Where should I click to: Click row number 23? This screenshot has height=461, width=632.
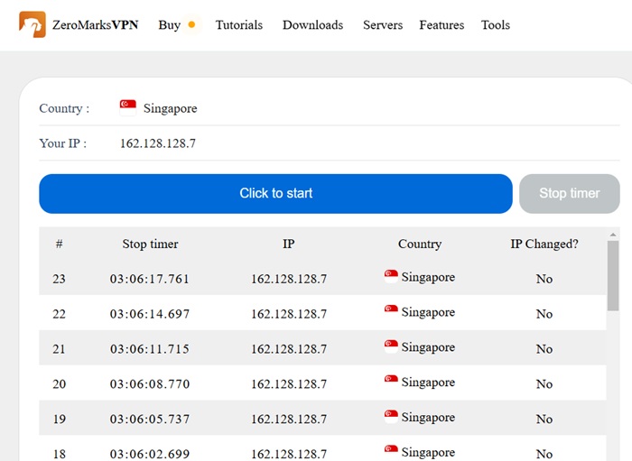60,279
